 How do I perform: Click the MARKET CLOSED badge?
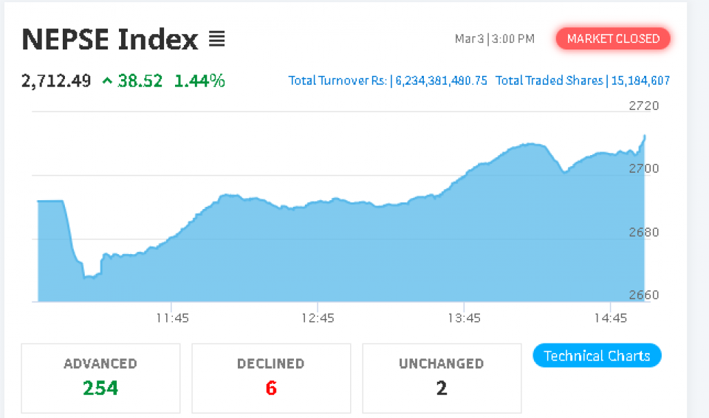click(613, 39)
